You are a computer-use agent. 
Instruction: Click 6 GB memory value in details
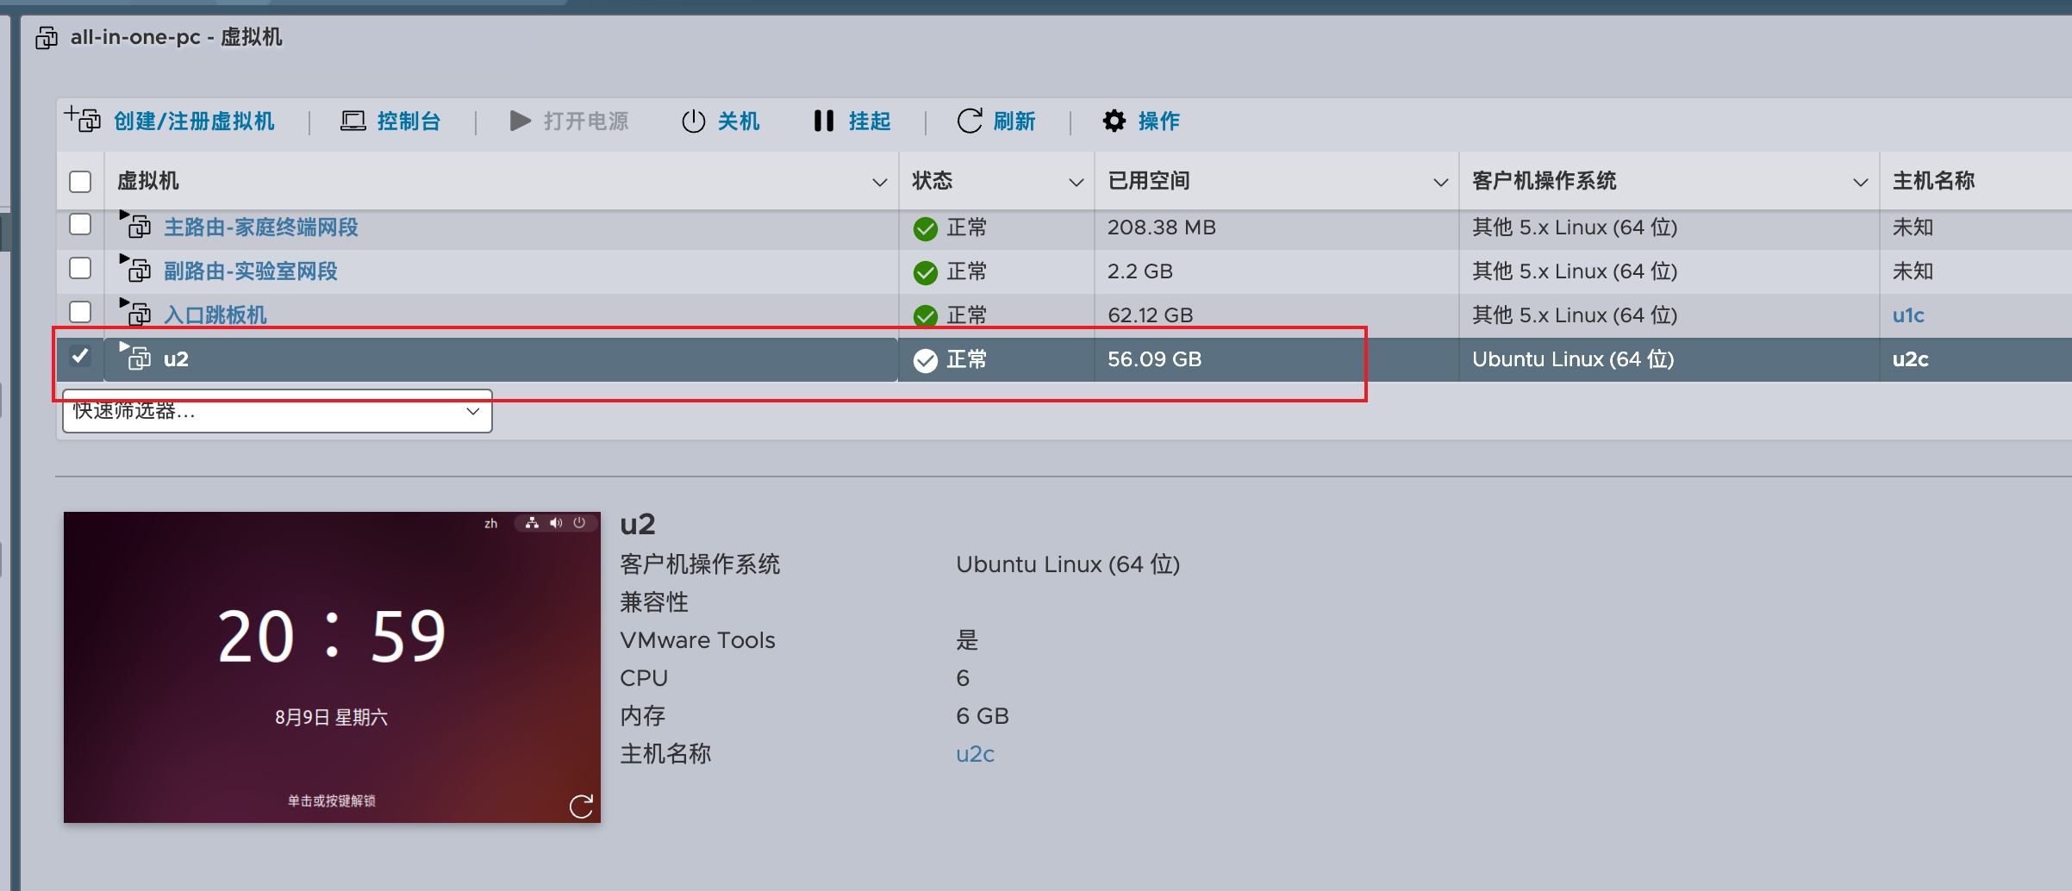click(983, 716)
